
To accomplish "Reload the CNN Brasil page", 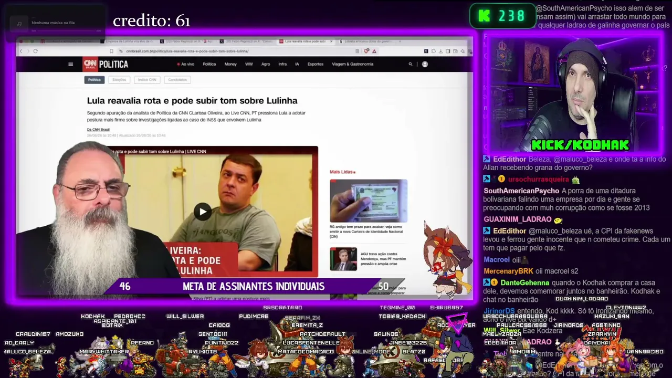I will click(x=35, y=51).
